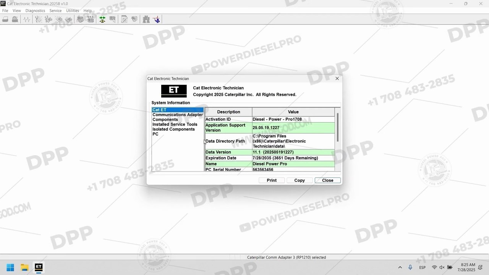
Task: Open the Wi-Fi network tray icon
Action: [x=434, y=267]
